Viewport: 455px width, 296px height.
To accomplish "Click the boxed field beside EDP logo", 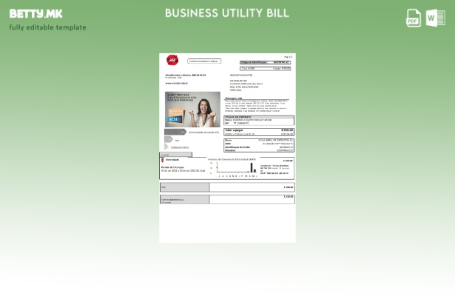I will [203, 61].
